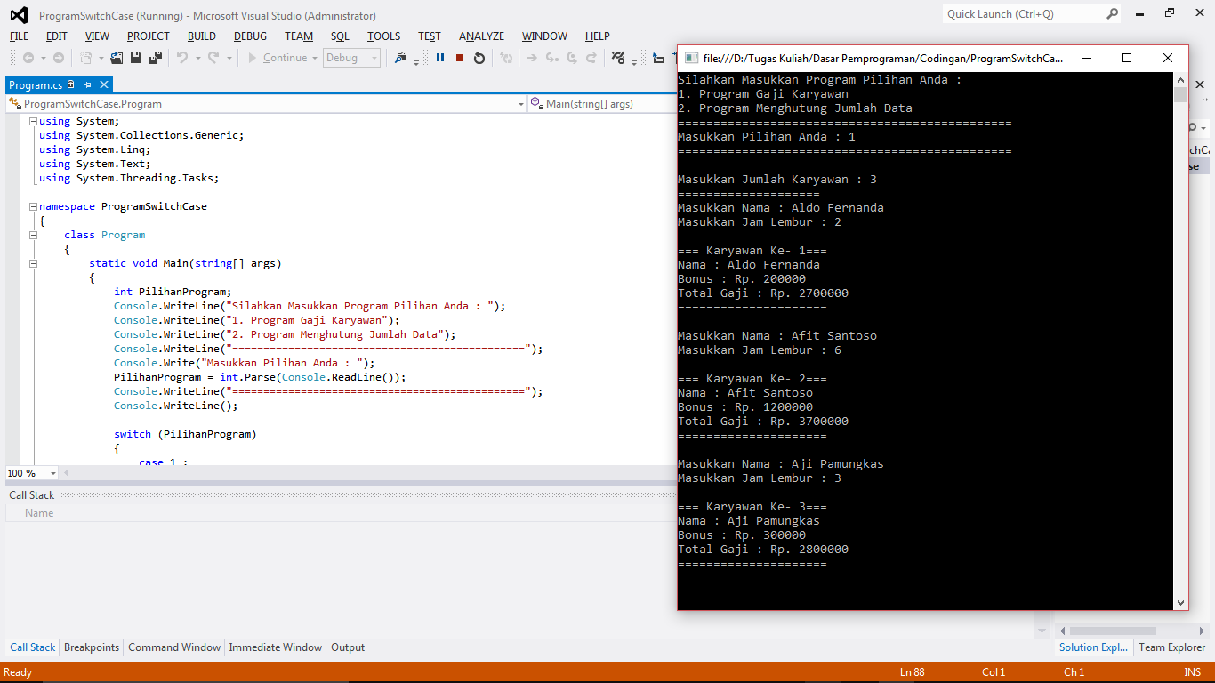Click the Quick Launch search magnifier
The width and height of the screenshot is (1215, 683).
1113,14
